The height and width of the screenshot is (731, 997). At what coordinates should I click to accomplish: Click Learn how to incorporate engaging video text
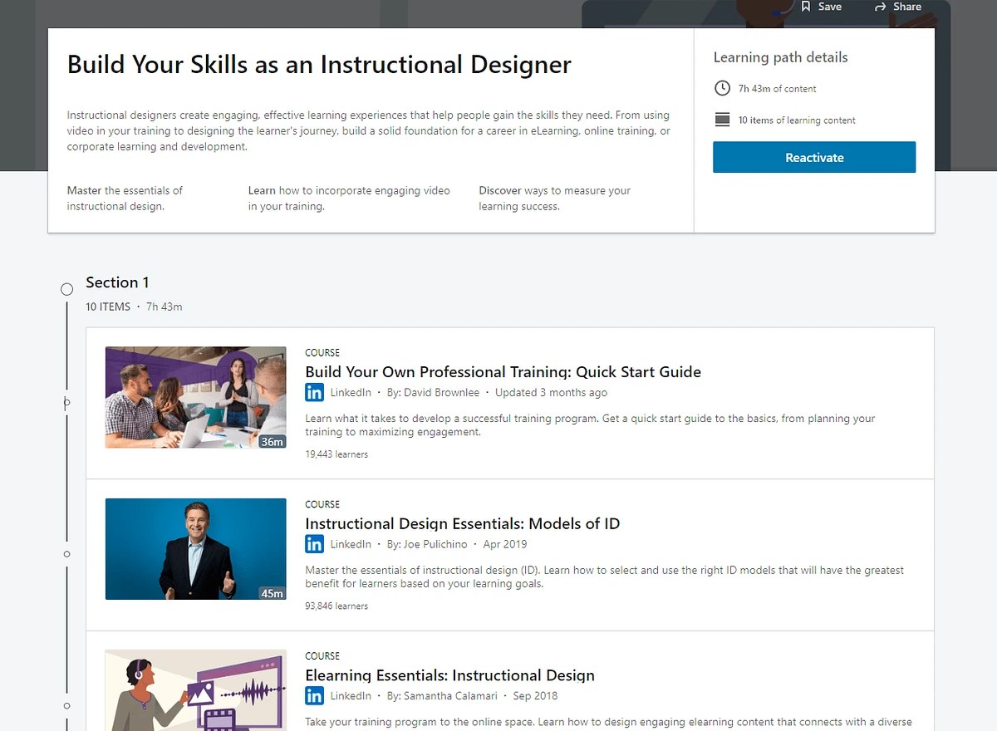(x=349, y=198)
